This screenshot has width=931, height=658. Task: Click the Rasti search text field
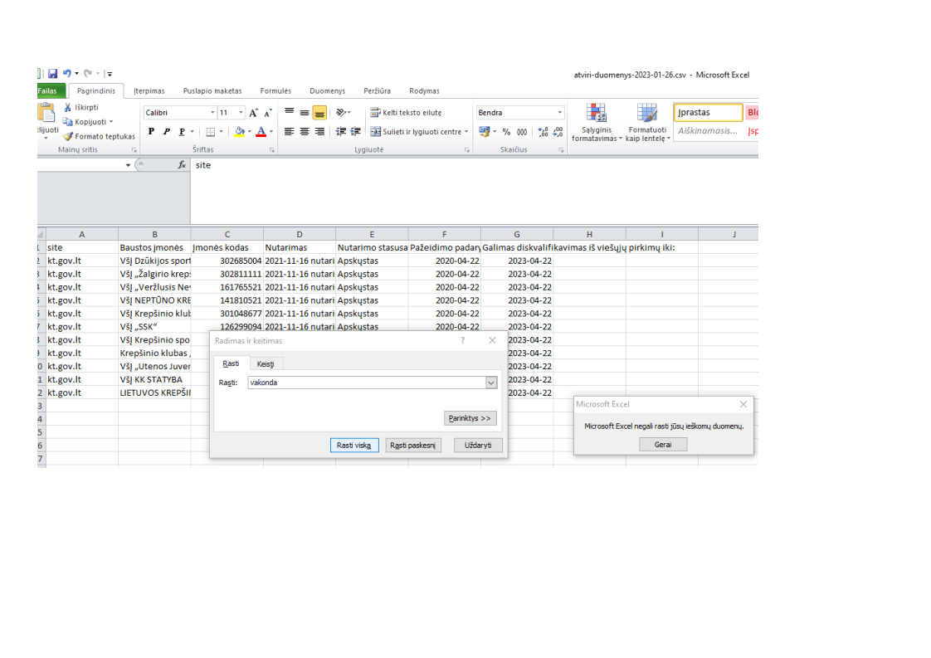[x=365, y=383]
